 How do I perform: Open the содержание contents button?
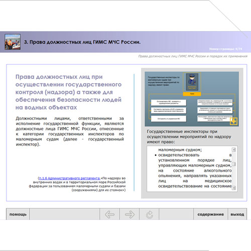210,214
